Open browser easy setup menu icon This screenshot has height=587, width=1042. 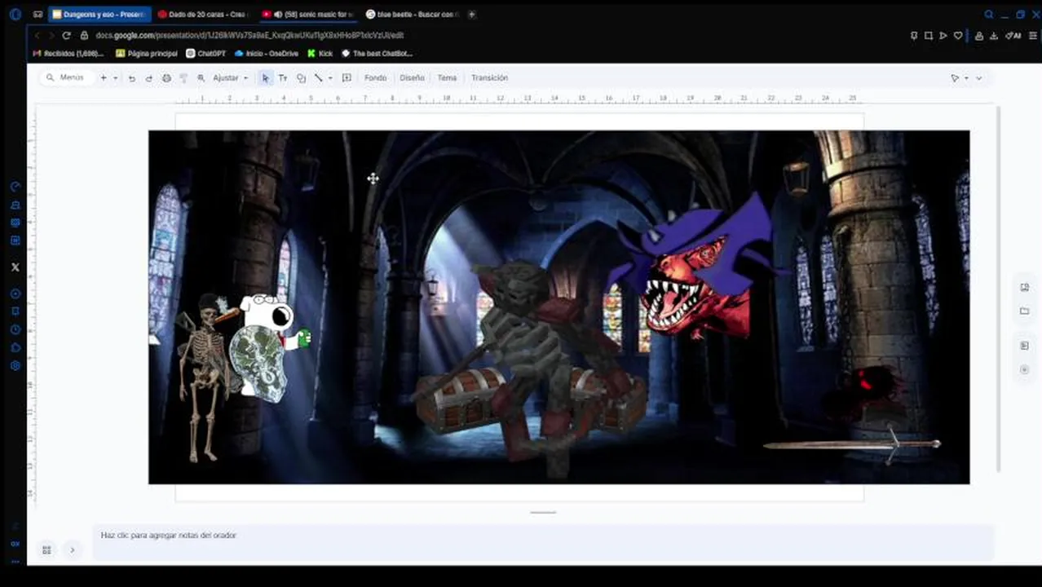[x=1033, y=36]
